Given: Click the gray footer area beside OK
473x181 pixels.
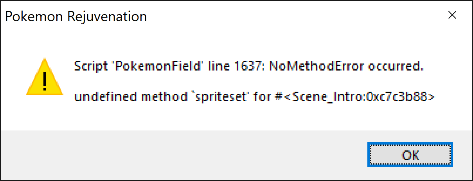Looking at the screenshot, I should [x=184, y=154].
